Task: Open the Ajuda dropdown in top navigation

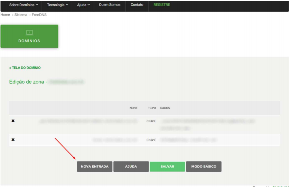Action: point(83,5)
